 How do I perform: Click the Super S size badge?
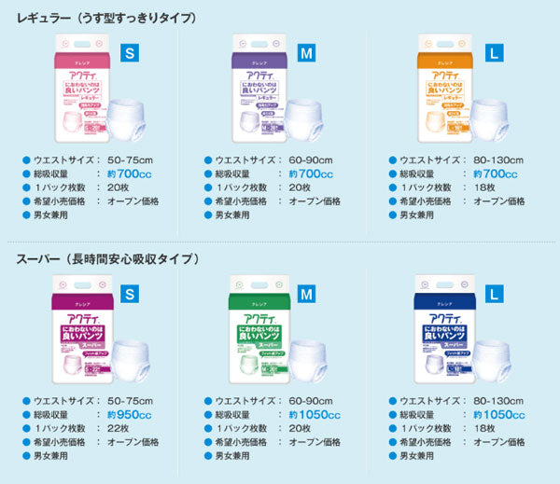(130, 294)
